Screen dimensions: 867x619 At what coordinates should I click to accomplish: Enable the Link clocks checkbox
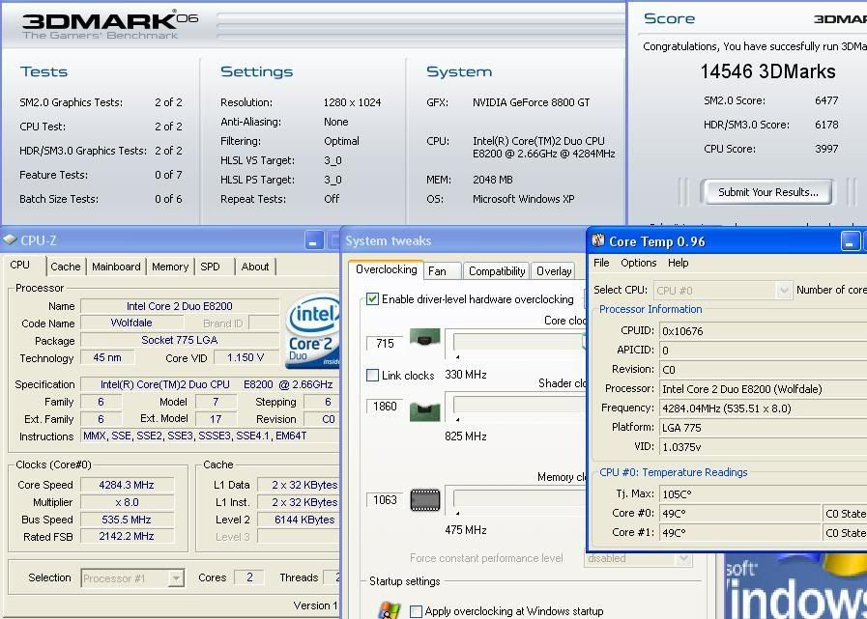point(373,375)
